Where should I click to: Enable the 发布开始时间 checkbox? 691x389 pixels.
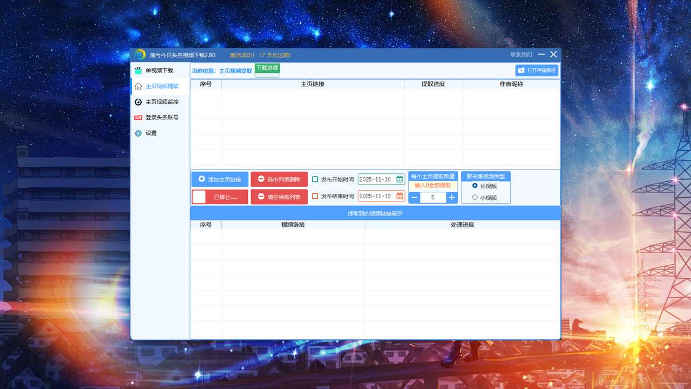coord(315,179)
